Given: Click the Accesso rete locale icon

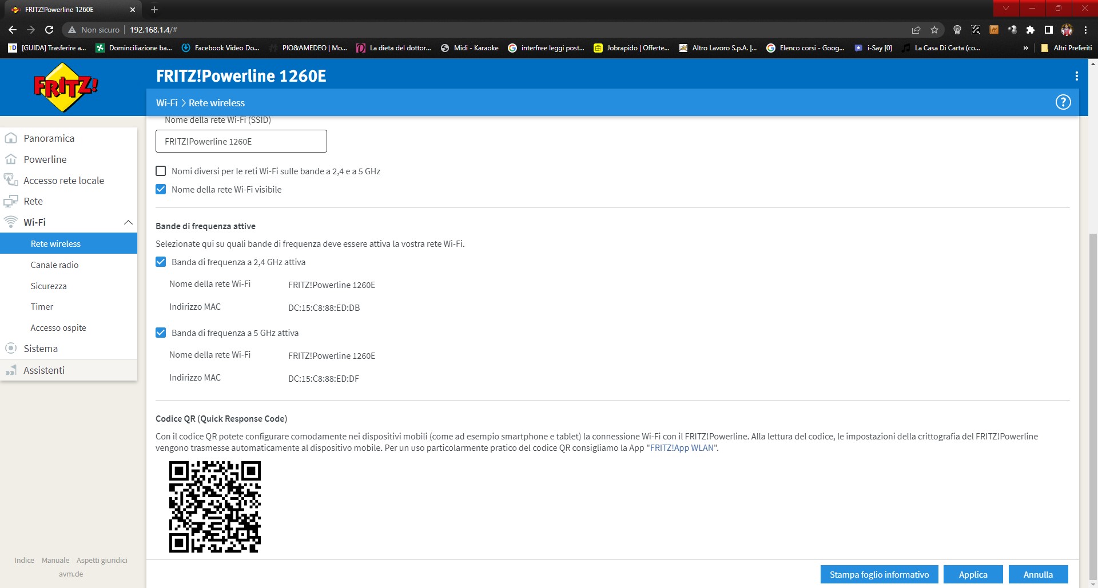Looking at the screenshot, I should point(11,180).
